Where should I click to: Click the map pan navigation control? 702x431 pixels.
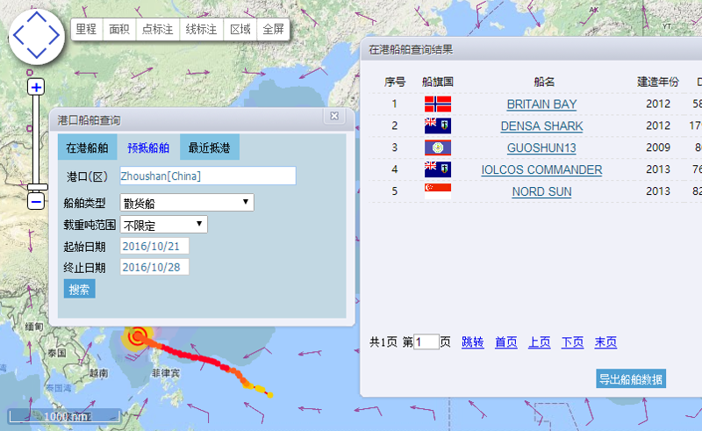pyautogui.click(x=35, y=35)
